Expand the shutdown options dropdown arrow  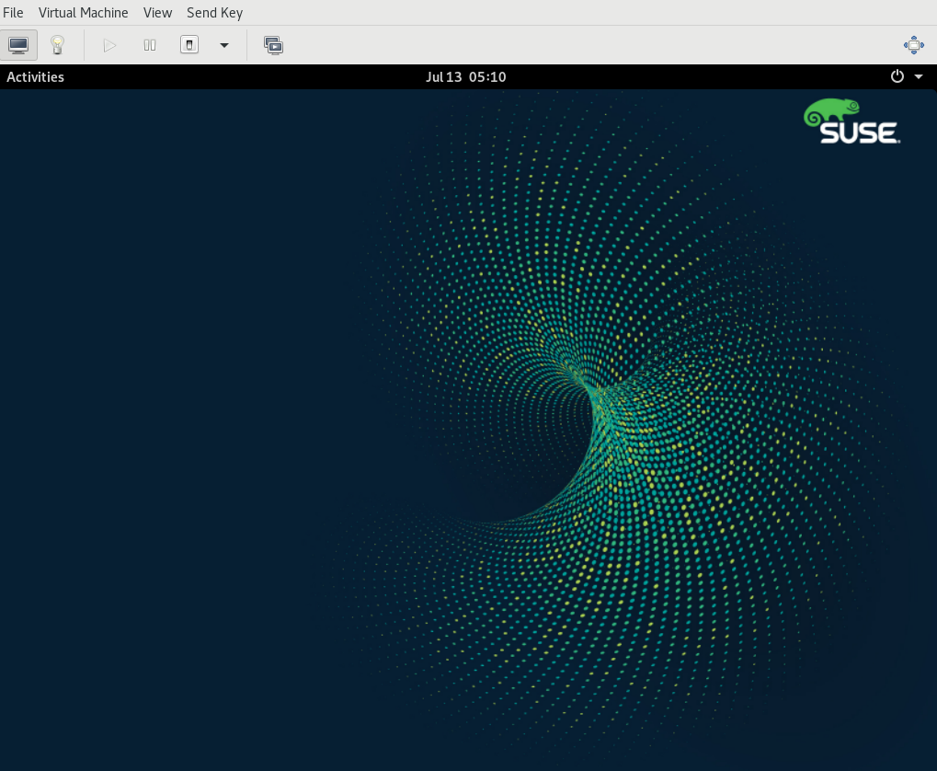point(223,44)
